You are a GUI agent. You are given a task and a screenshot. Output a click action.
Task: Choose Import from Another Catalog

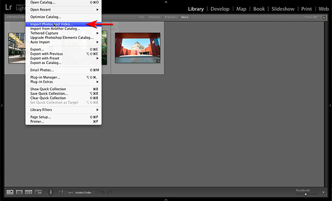click(x=64, y=28)
